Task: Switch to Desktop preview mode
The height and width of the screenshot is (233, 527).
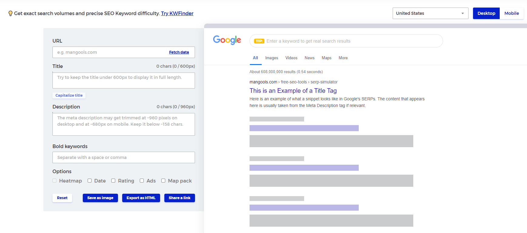Action: pyautogui.click(x=486, y=13)
